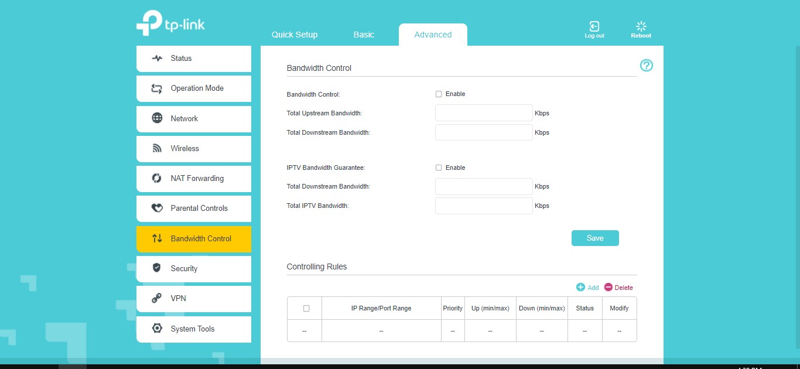Click the Delete rule minus icon
This screenshot has height=369, width=800.
[x=608, y=287]
